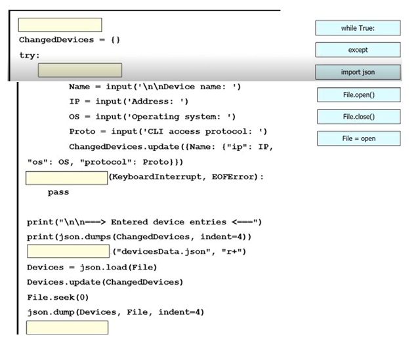Click the blank before ("devicesData.json", "r+")
Image resolution: width=418 pixels, height=364 pixels.
[x=68, y=251]
